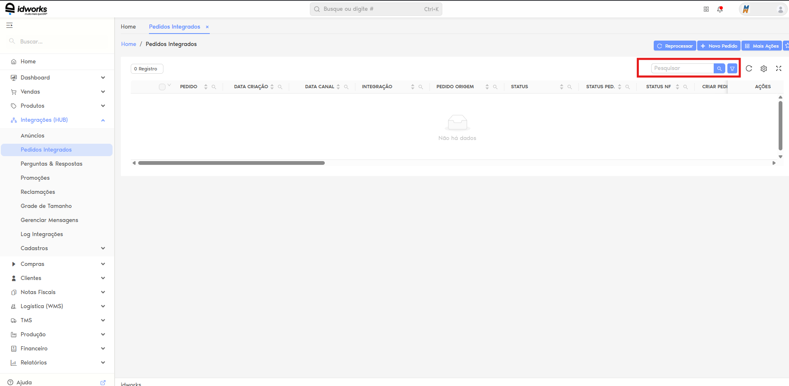This screenshot has height=386, width=789.
Task: Collapse the sidebar menu toggle icon
Action: tap(10, 25)
